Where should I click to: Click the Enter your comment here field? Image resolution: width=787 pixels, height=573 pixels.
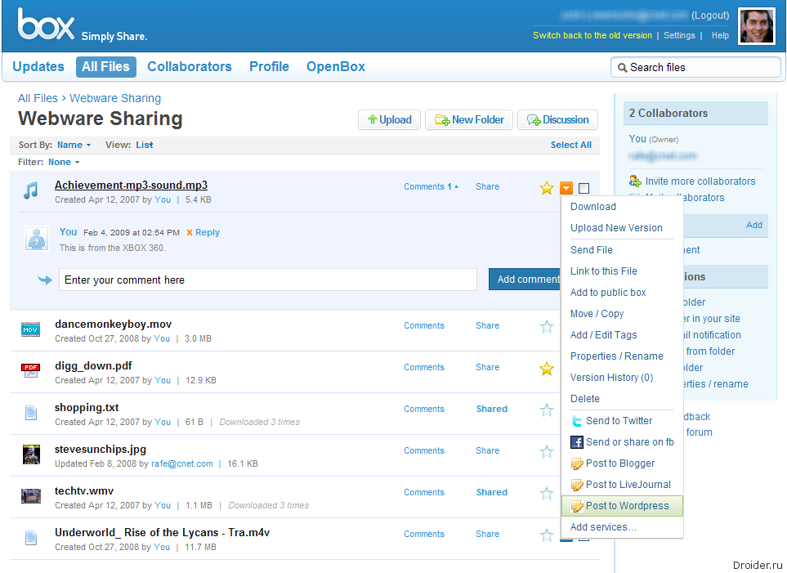(x=267, y=280)
